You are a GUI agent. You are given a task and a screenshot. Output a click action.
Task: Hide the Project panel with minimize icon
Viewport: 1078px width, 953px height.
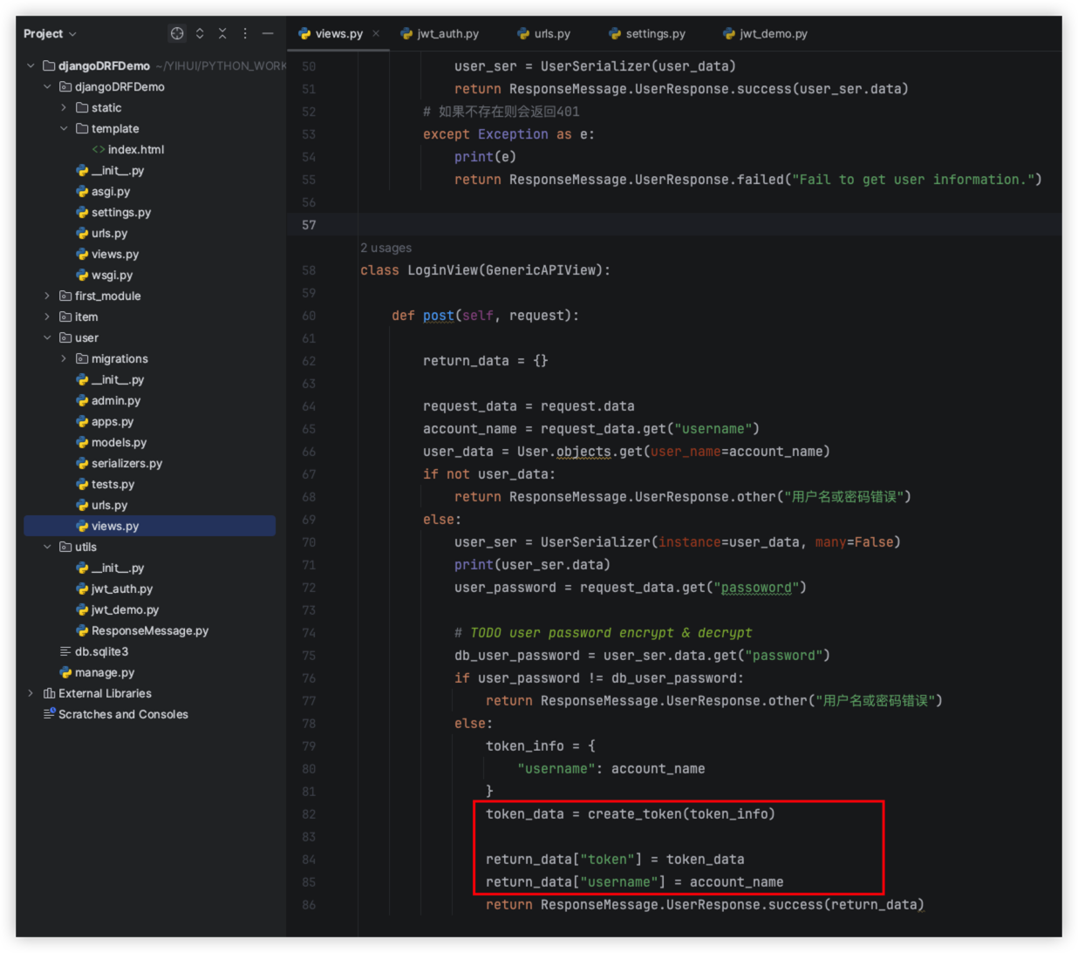(x=268, y=33)
